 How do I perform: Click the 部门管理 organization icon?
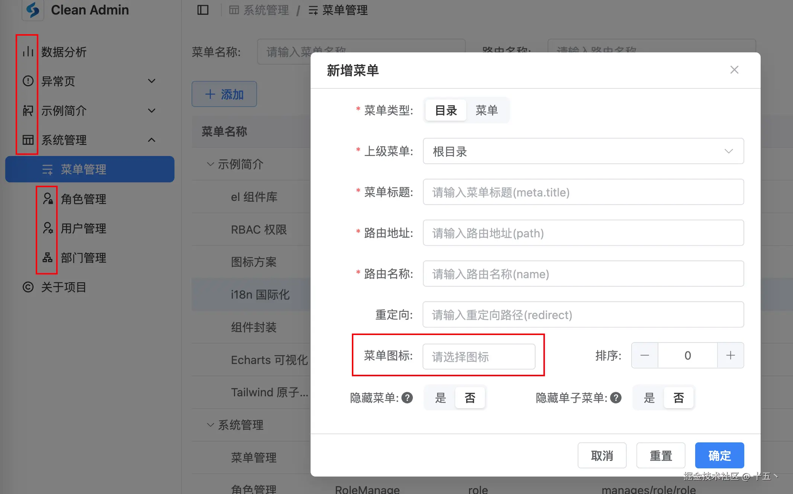[x=47, y=257]
